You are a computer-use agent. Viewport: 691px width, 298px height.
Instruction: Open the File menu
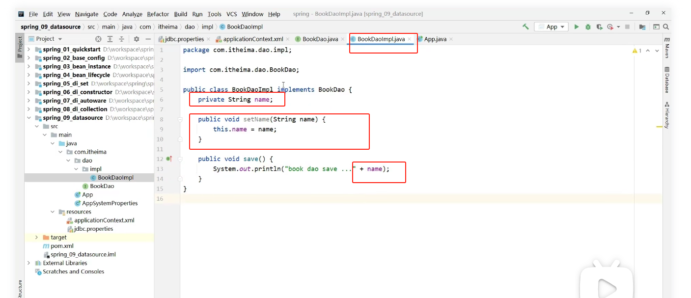point(33,14)
